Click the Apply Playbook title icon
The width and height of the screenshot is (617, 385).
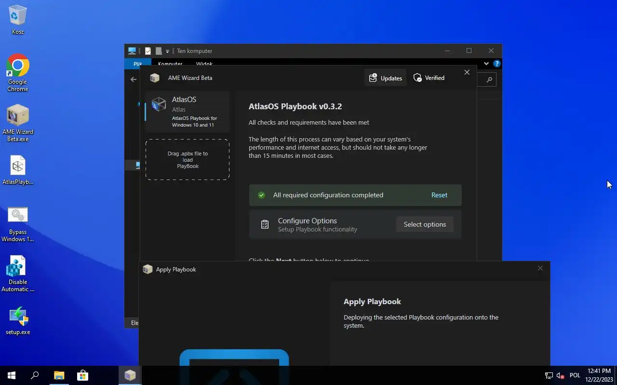point(148,269)
